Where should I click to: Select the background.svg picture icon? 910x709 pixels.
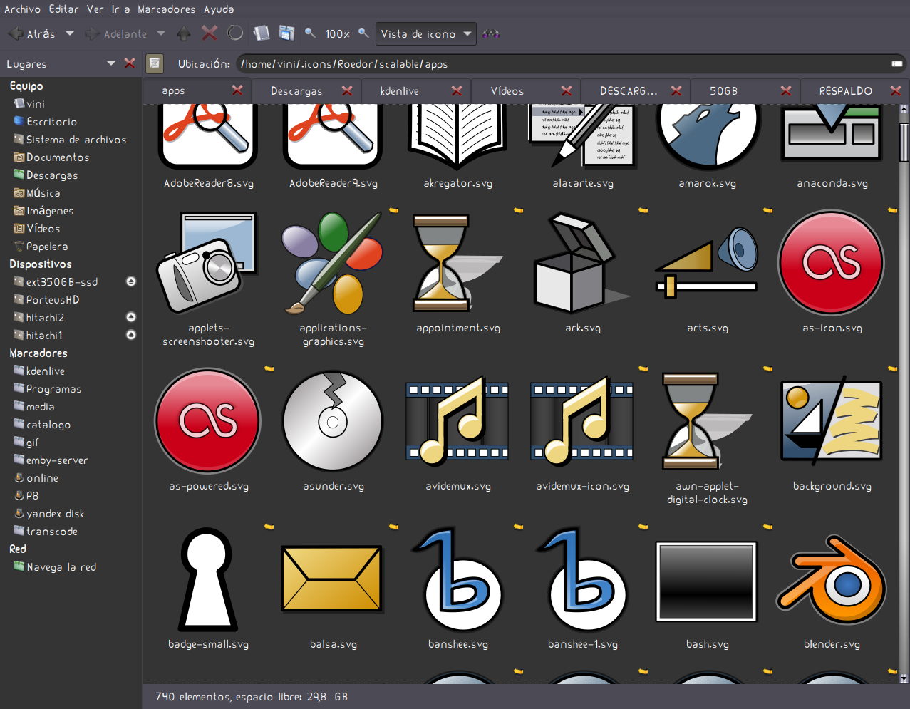(832, 422)
